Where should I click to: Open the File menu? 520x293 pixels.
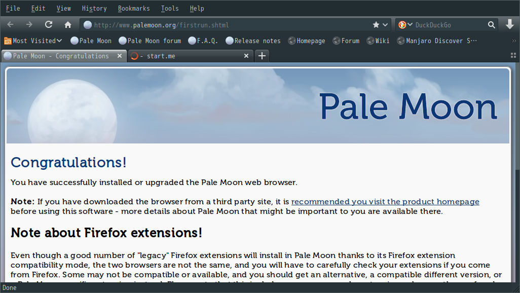pyautogui.click(x=13, y=8)
